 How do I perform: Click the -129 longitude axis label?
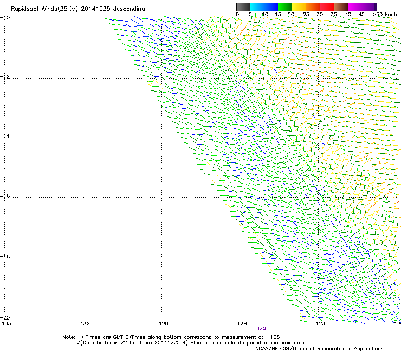pos(161,324)
